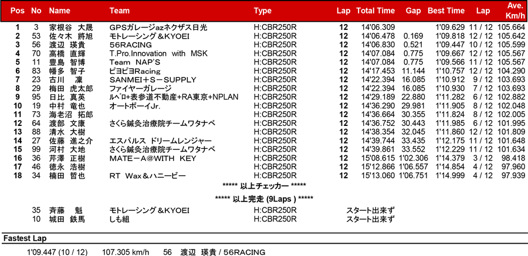Select team name オートボーイJr.
Viewport: 528px width, 256px height.
pyautogui.click(x=135, y=106)
